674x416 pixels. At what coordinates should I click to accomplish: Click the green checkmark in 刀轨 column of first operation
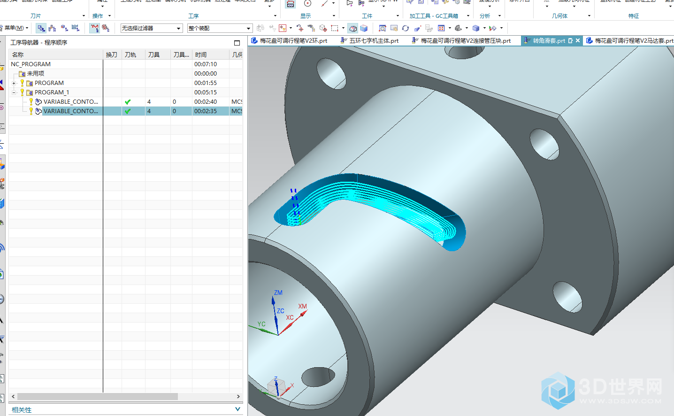pos(128,102)
